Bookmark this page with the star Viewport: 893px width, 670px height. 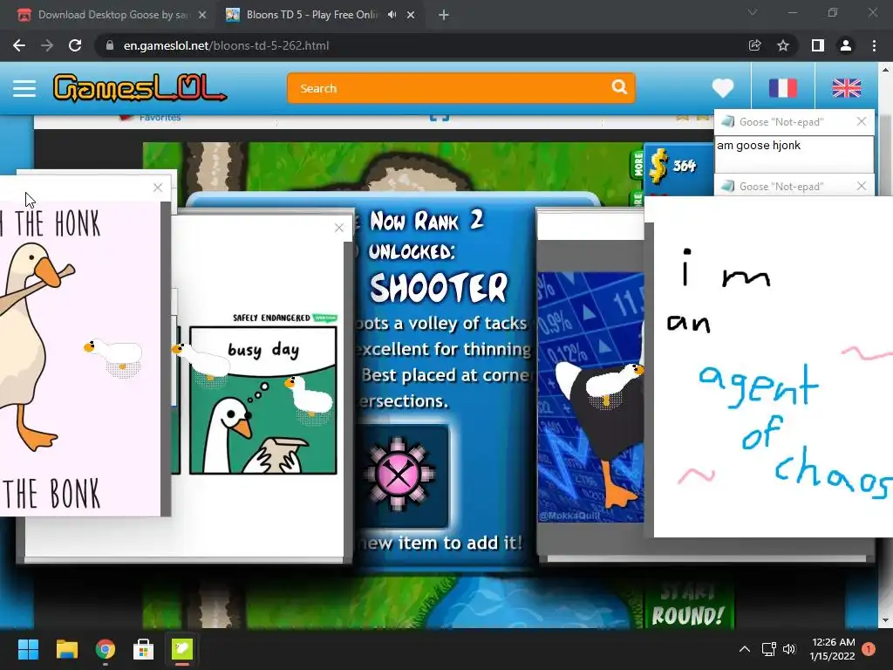point(783,45)
